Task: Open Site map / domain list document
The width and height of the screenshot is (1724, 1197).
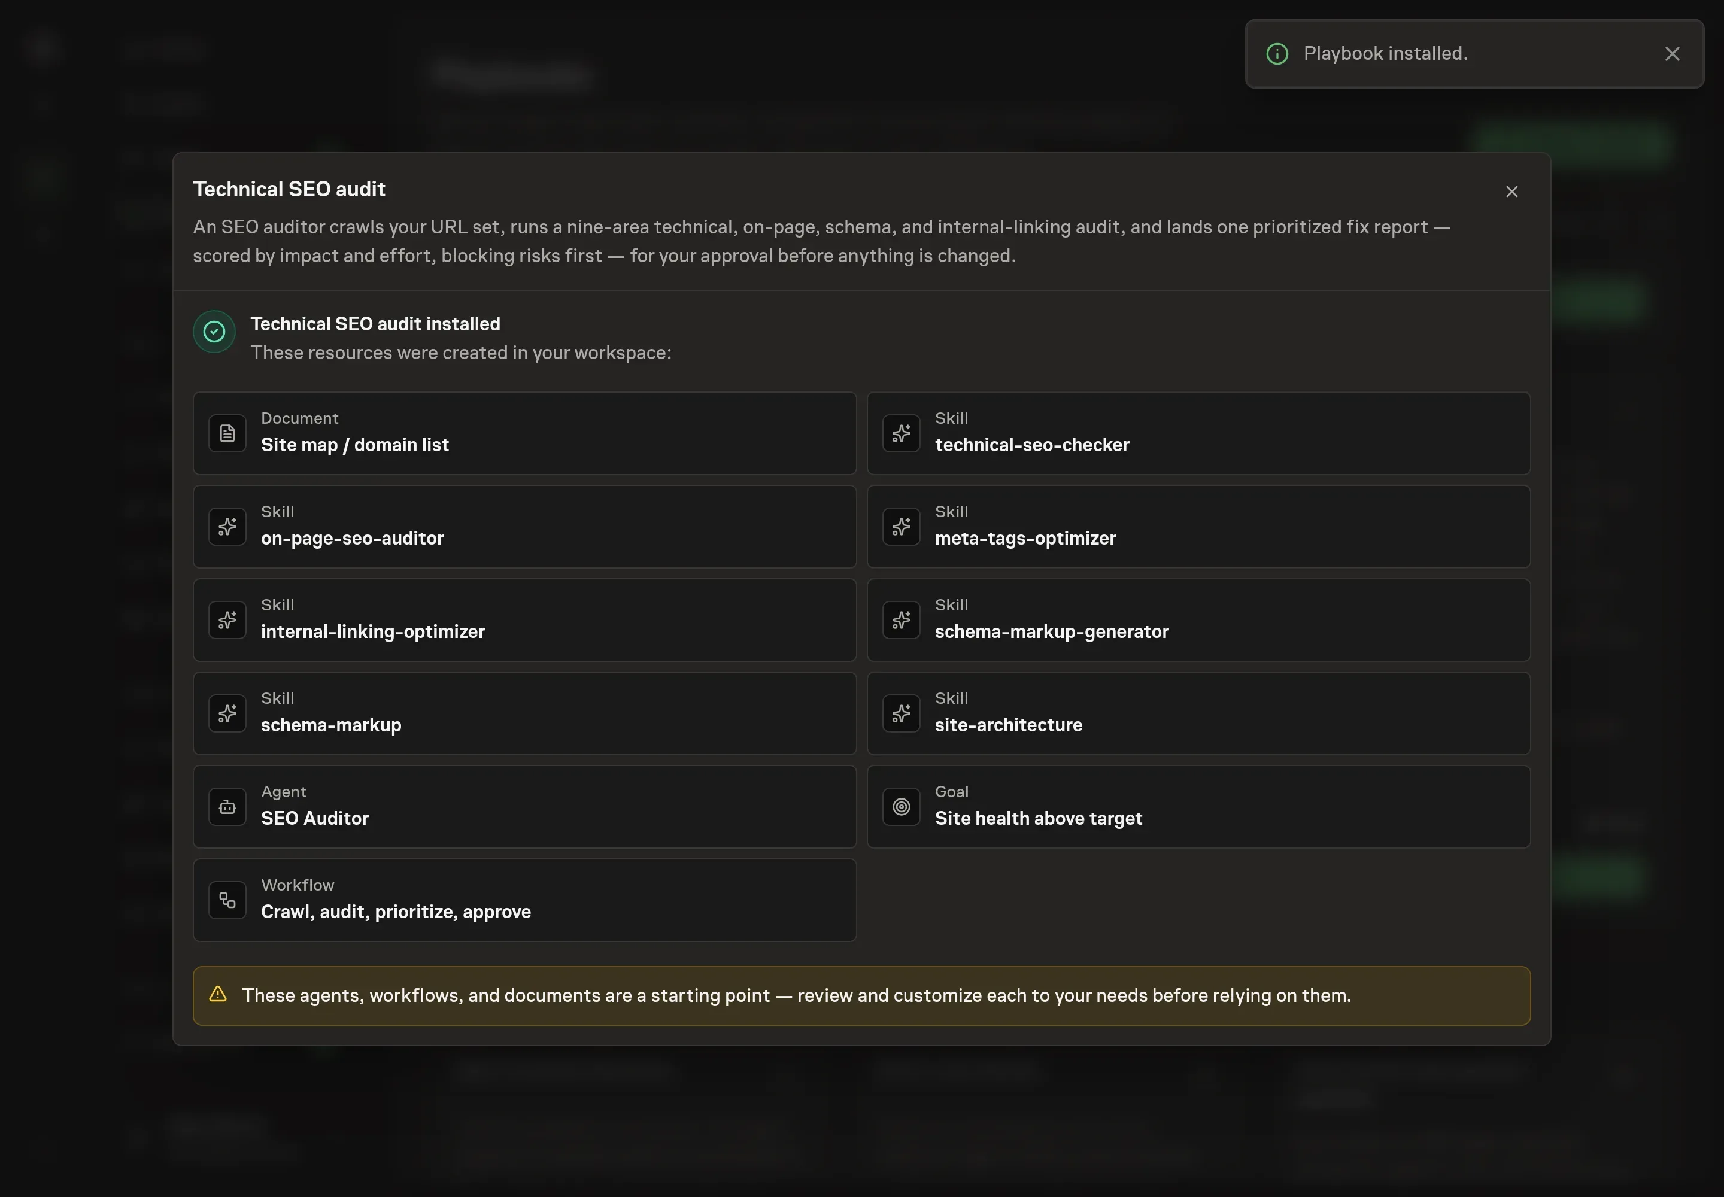Action: click(x=524, y=433)
